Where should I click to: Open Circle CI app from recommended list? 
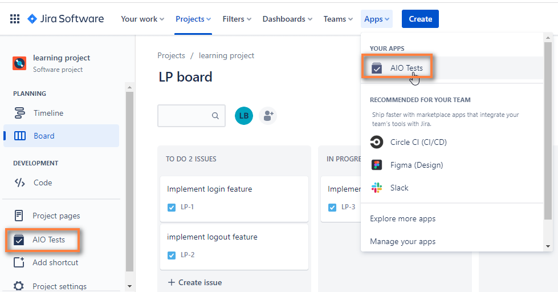coord(418,142)
